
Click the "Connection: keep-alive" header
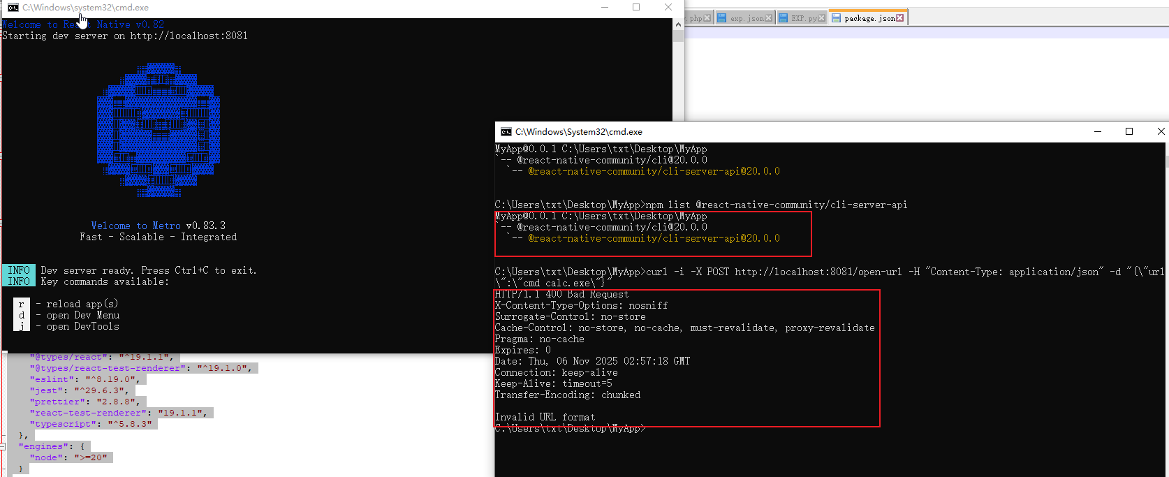(x=556, y=372)
